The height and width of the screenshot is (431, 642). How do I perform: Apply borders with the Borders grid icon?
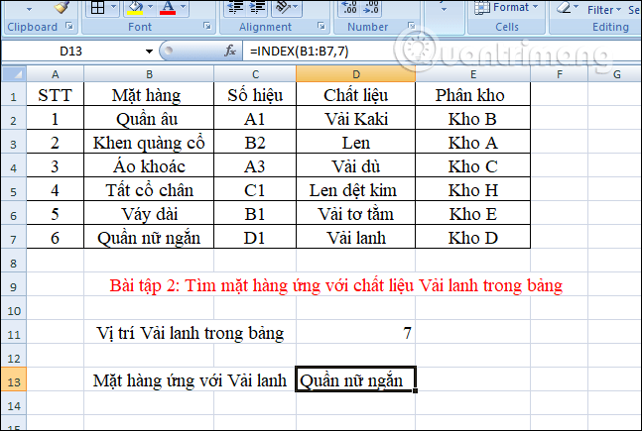pyautogui.click(x=97, y=7)
